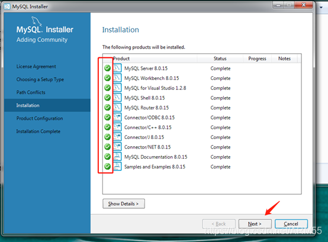Click the green checkmark beside Connector/ODBC 8.0.15

(x=107, y=117)
